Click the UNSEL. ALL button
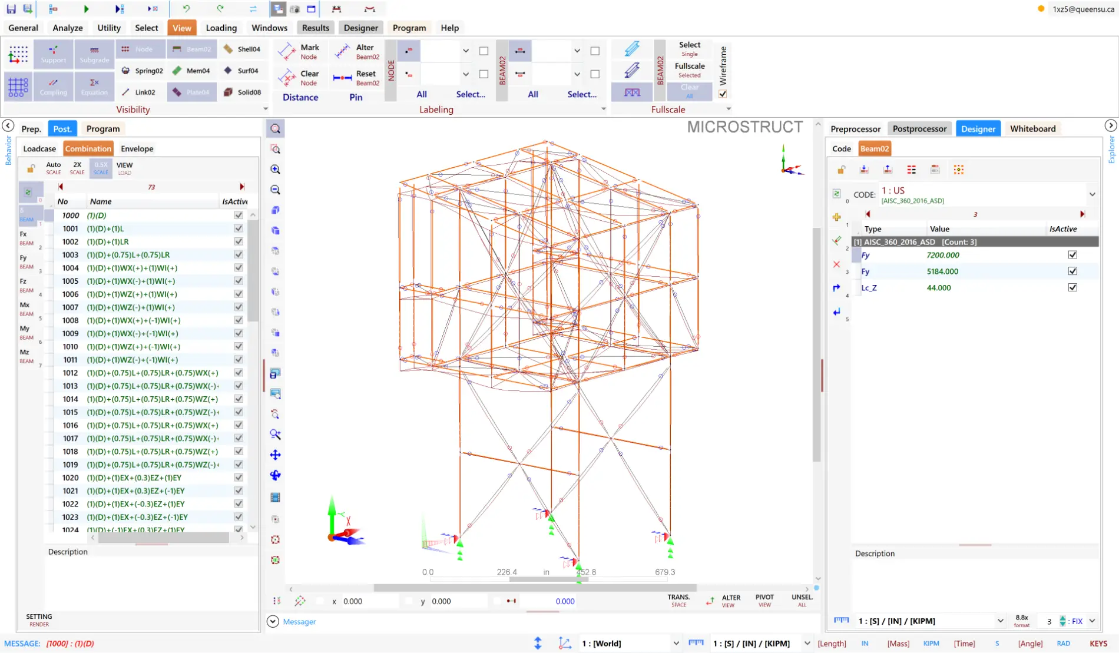Screen dimensions: 1119x653 (x=802, y=601)
